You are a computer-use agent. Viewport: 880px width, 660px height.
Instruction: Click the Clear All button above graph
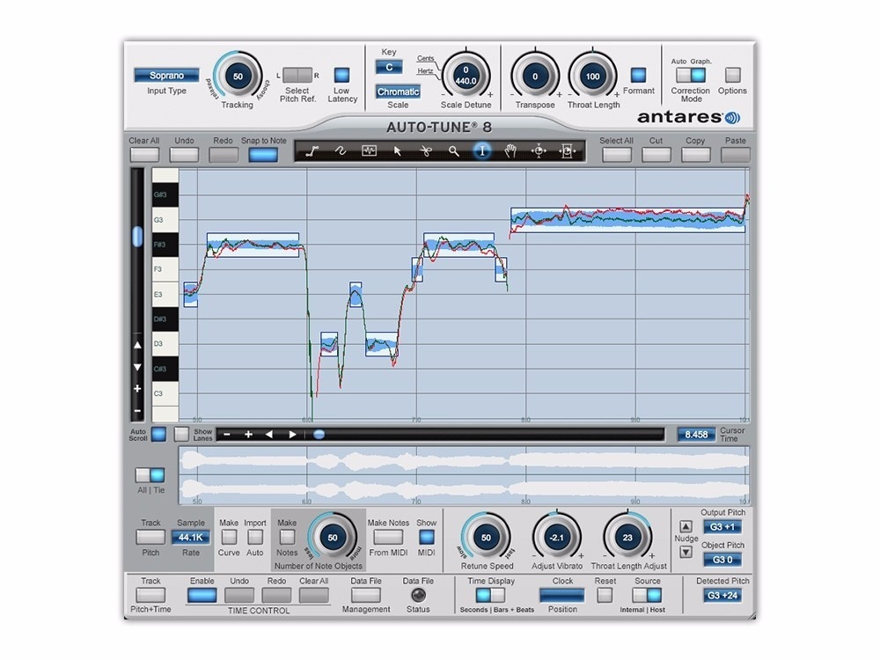pos(144,155)
